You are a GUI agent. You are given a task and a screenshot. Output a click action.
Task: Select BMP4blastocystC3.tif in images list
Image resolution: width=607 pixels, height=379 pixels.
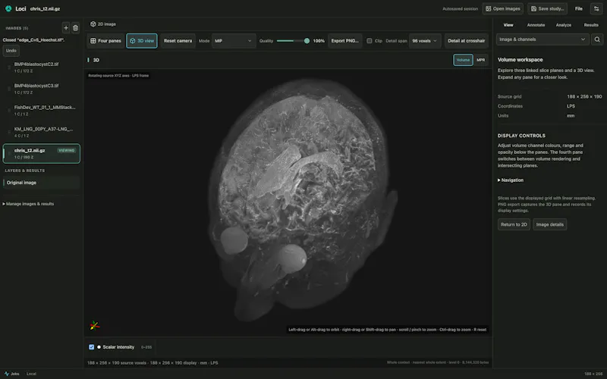(x=42, y=89)
